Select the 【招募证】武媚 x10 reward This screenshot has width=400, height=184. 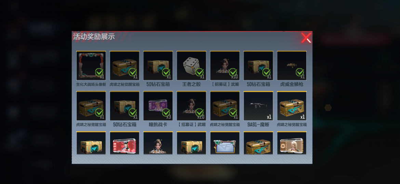coord(225,65)
